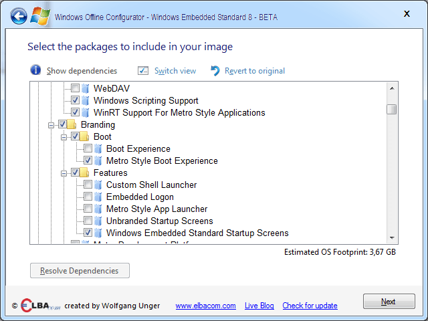Select the Unbranded Startup Screens label
The image size is (428, 321).
click(x=159, y=221)
